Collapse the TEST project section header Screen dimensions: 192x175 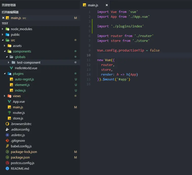[5, 23]
